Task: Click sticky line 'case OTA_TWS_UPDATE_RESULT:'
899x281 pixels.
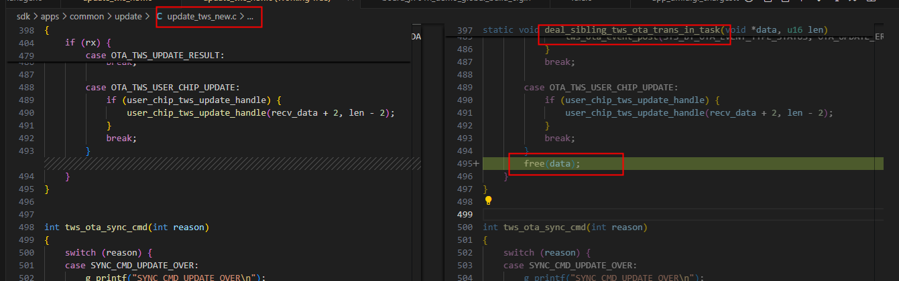Action: pyautogui.click(x=155, y=55)
